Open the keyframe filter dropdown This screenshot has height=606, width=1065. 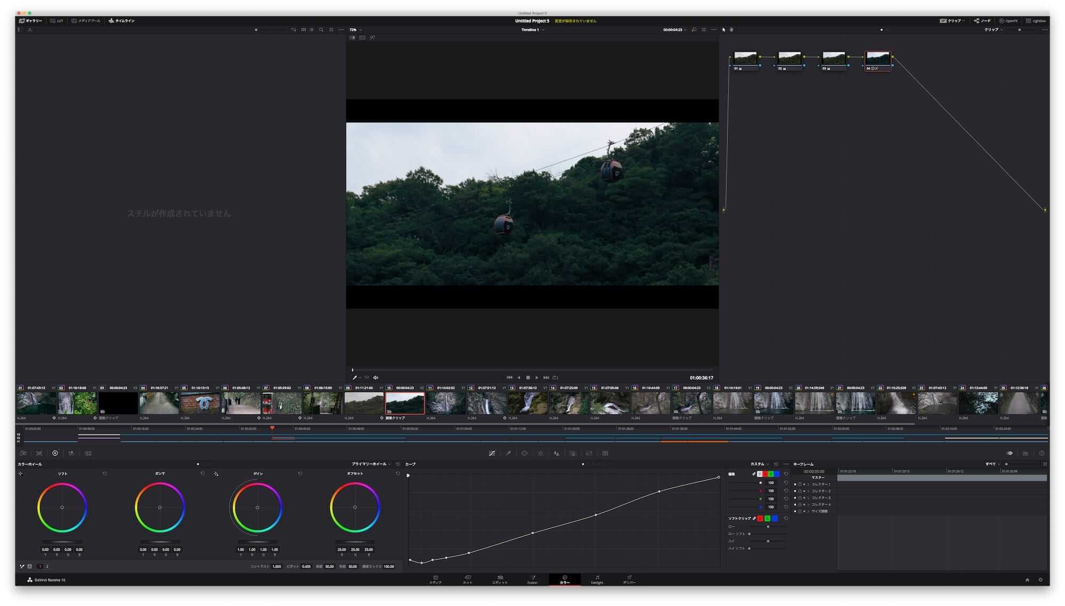click(993, 464)
